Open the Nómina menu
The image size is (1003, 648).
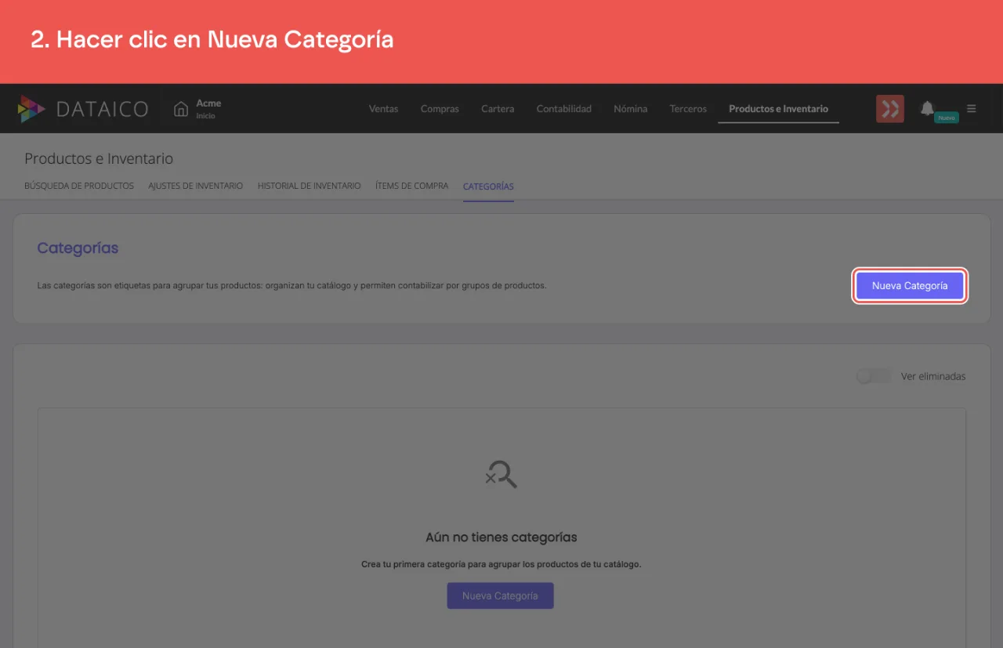pyautogui.click(x=631, y=109)
